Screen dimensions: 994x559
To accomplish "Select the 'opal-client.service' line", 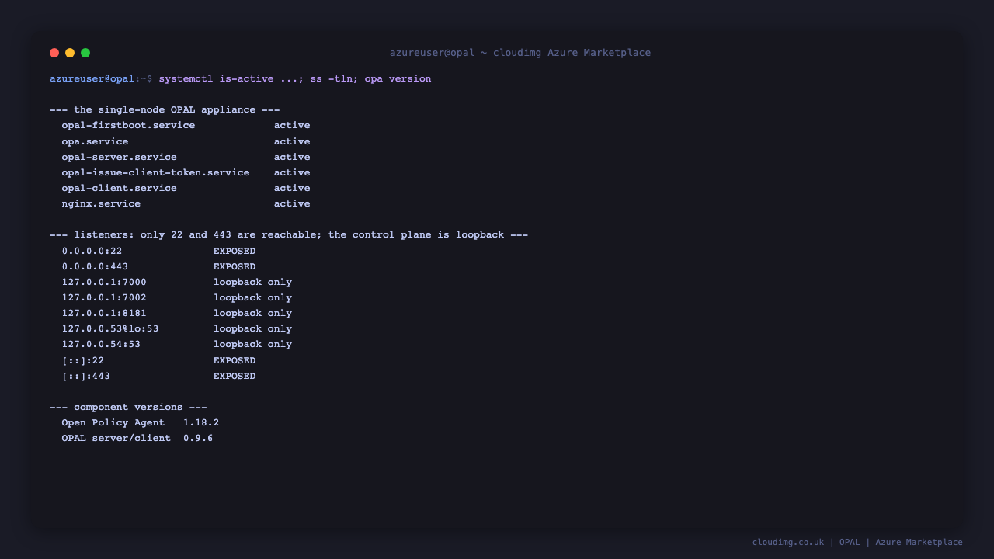I will click(186, 188).
